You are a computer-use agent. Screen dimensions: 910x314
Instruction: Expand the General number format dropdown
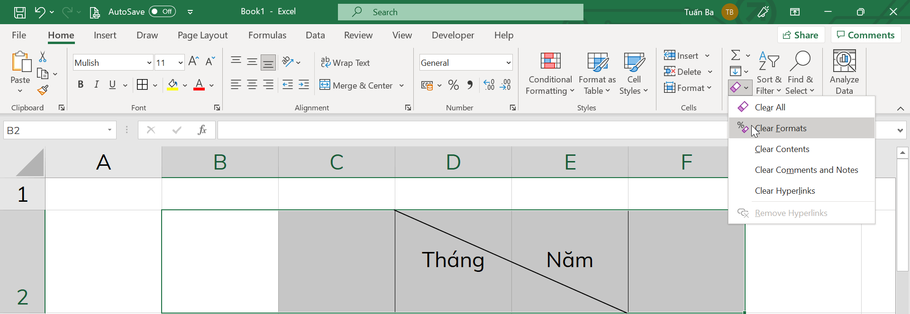click(x=509, y=63)
